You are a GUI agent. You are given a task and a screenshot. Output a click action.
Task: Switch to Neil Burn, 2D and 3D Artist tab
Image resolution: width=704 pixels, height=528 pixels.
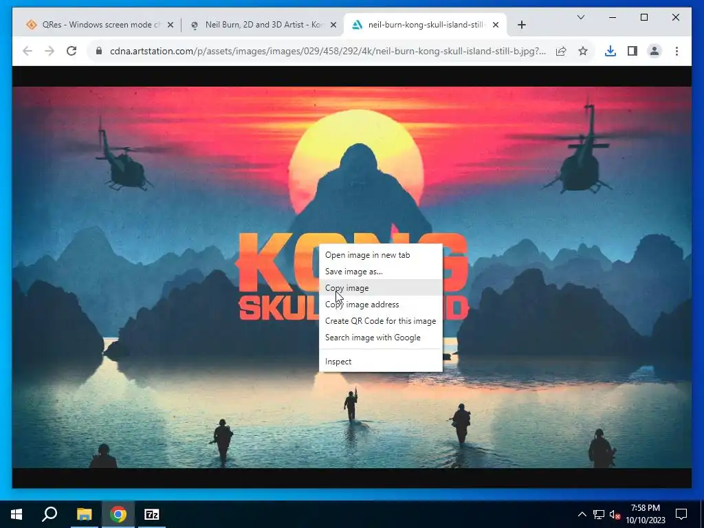click(x=263, y=25)
